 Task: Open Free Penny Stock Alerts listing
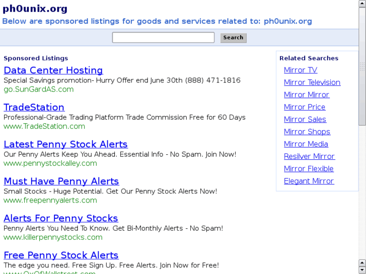click(61, 255)
